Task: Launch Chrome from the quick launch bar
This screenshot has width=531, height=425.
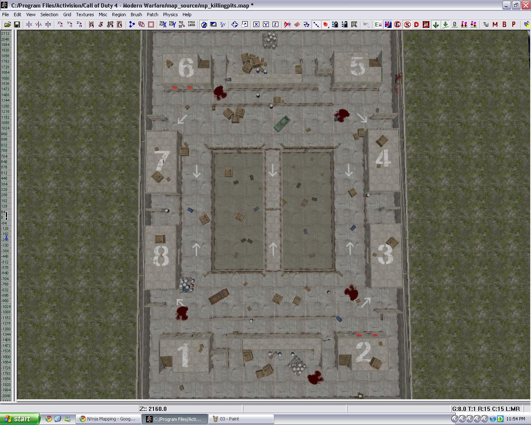Action: coord(49,419)
